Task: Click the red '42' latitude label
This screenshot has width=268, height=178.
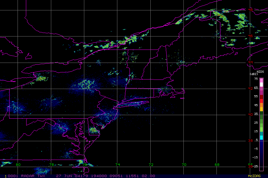Action: 250,88
